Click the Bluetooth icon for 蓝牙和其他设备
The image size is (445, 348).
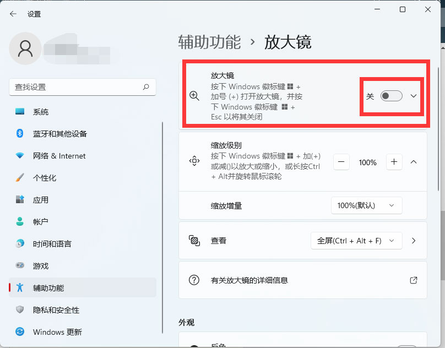pyautogui.click(x=20, y=134)
